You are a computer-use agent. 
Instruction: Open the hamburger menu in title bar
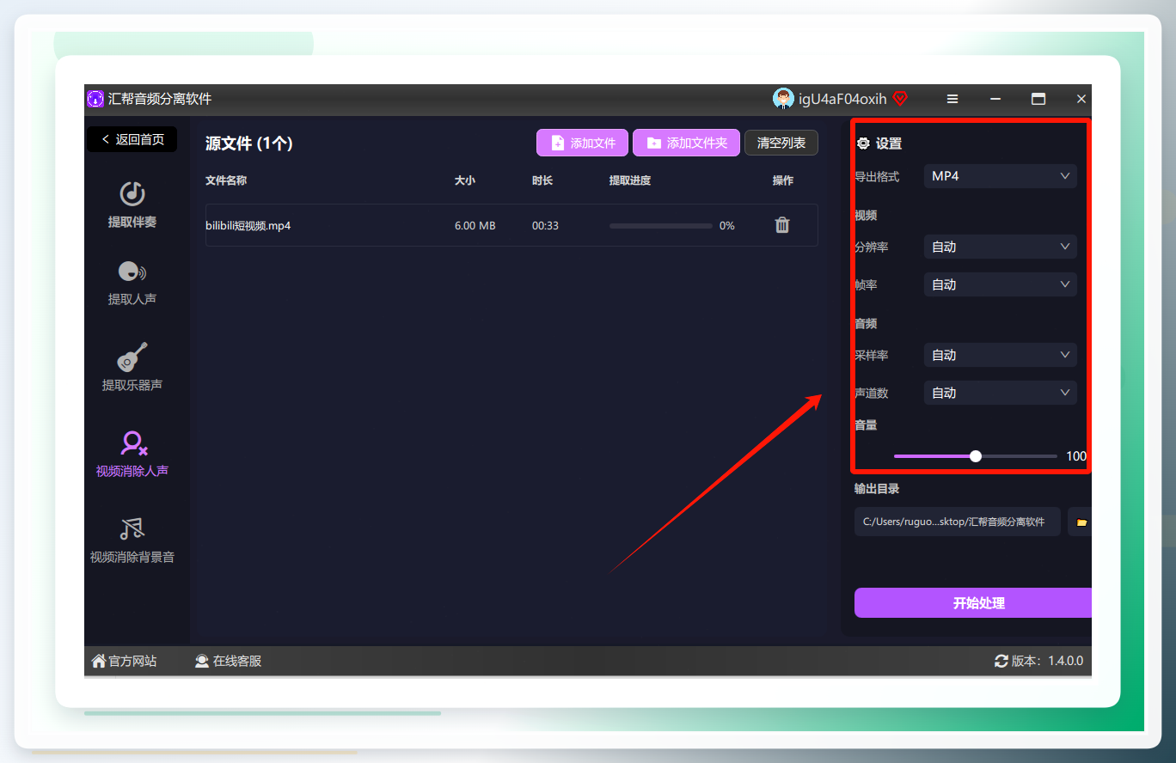952,99
